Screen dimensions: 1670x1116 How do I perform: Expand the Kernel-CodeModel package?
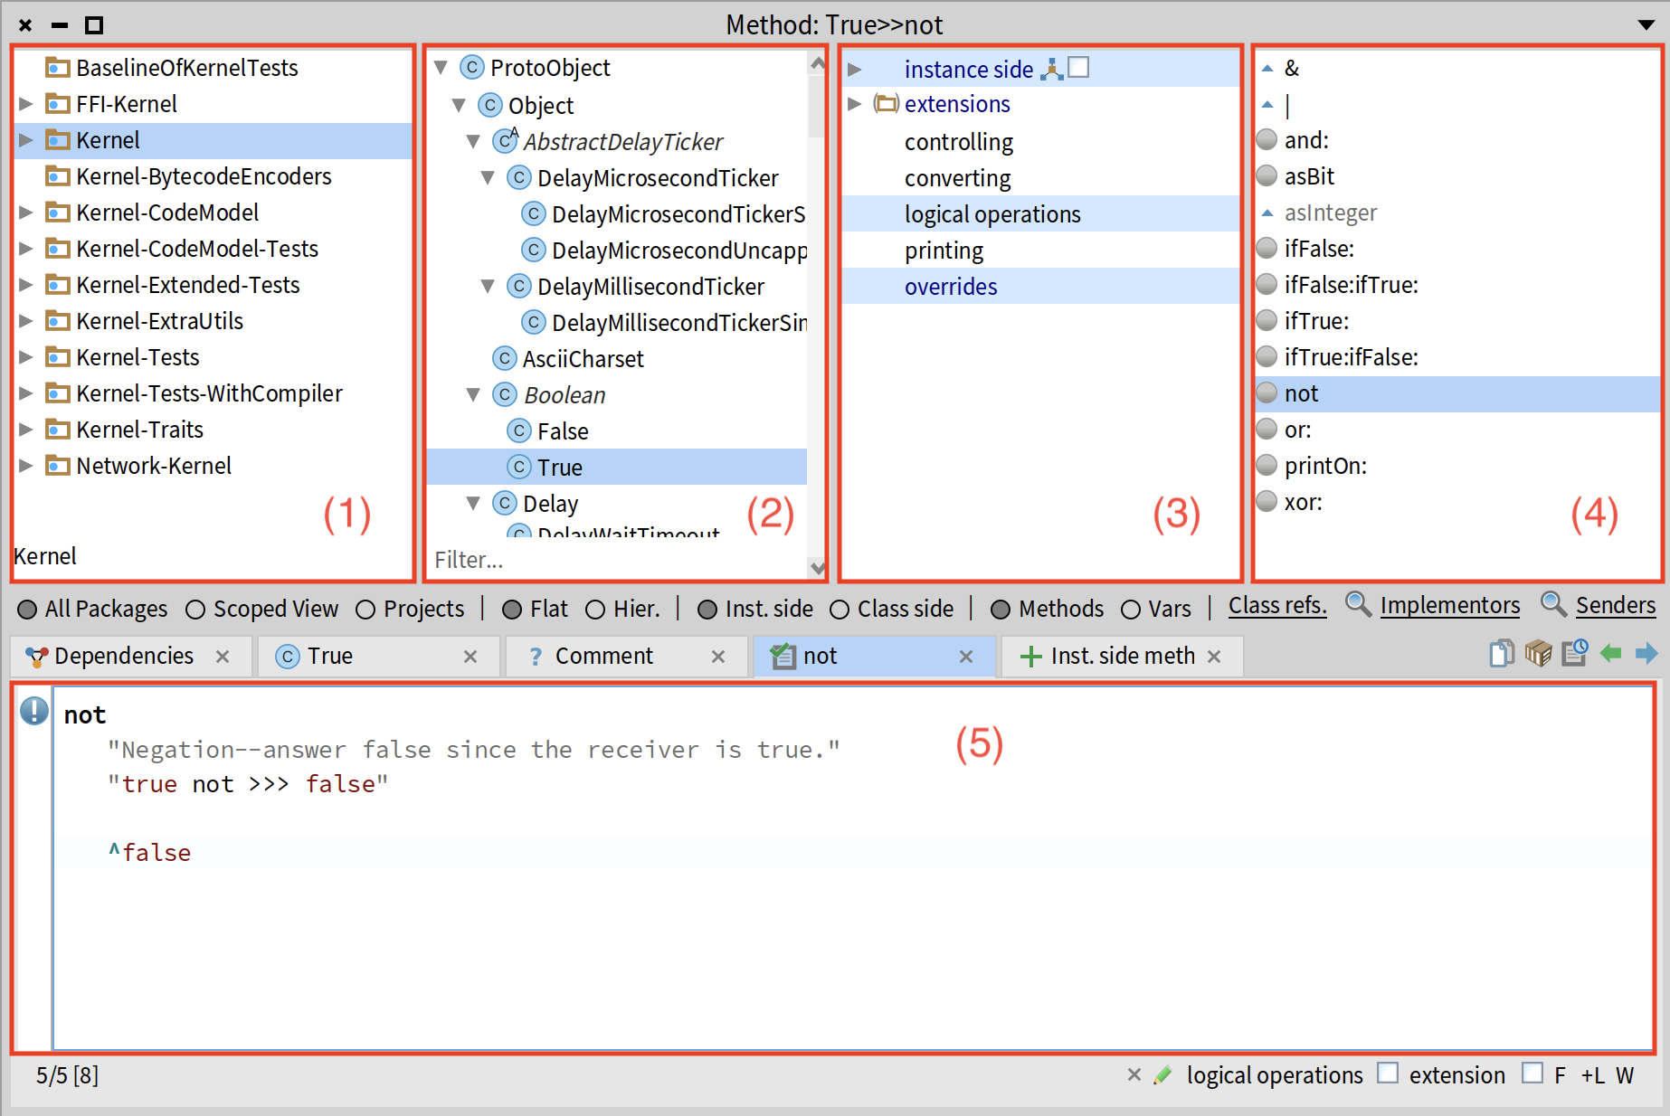[x=26, y=213]
